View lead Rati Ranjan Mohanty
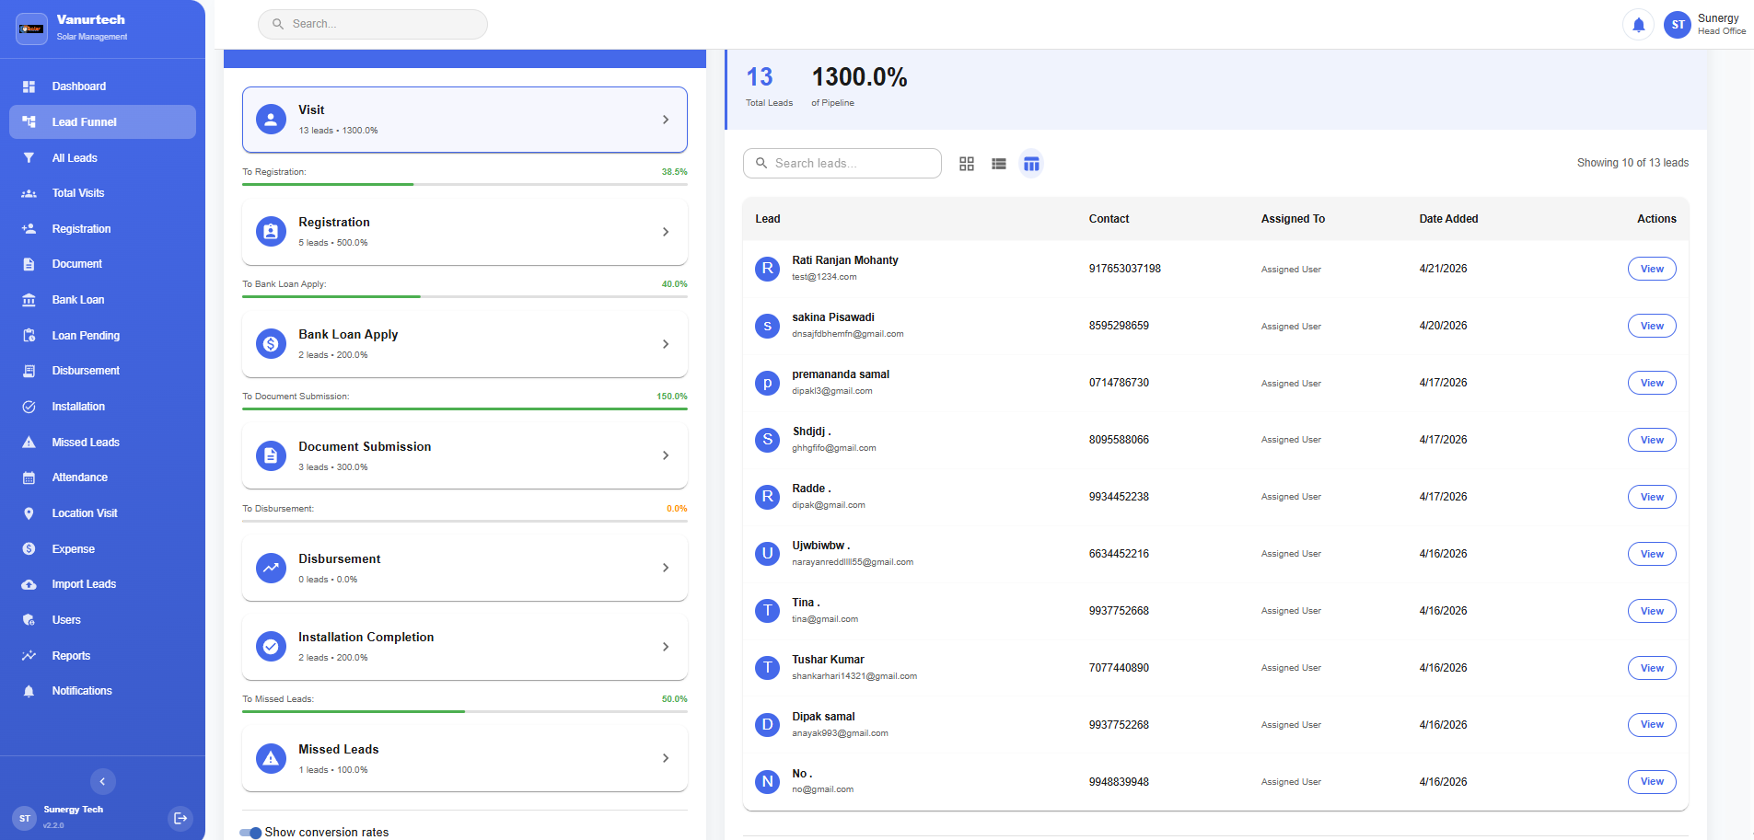Viewport: 1754px width, 840px height. pyautogui.click(x=1652, y=269)
